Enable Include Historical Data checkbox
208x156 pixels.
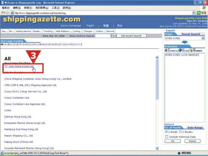pyautogui.click(x=167, y=136)
